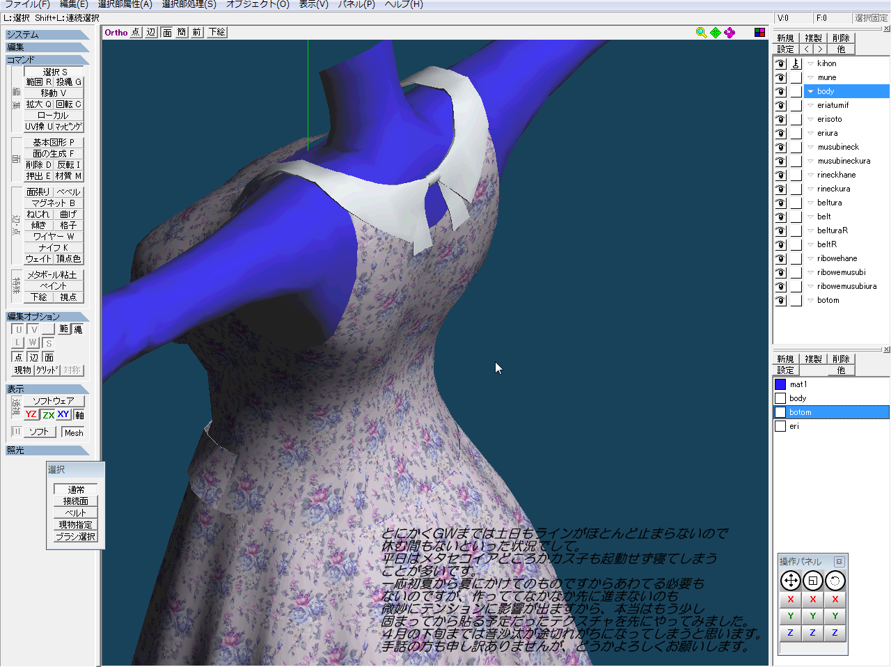891x667 pixels.
Task: Click the ブラシ選択 button in selection panel
Action: [x=76, y=537]
